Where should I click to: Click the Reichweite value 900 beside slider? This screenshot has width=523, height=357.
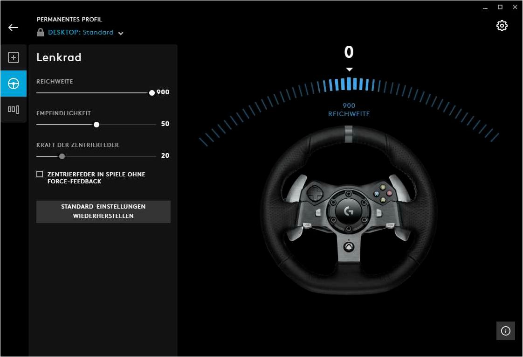coord(163,92)
